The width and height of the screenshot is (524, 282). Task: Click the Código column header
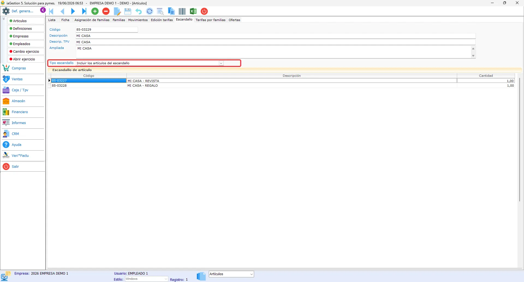pyautogui.click(x=89, y=76)
